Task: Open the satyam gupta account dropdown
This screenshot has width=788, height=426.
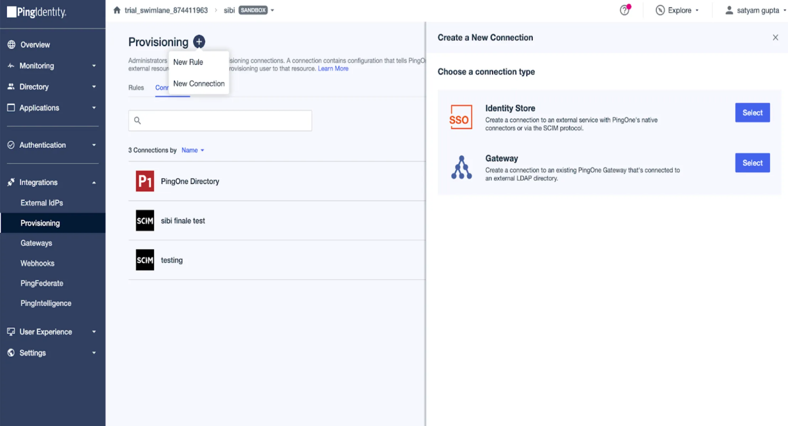Action: [x=784, y=10]
